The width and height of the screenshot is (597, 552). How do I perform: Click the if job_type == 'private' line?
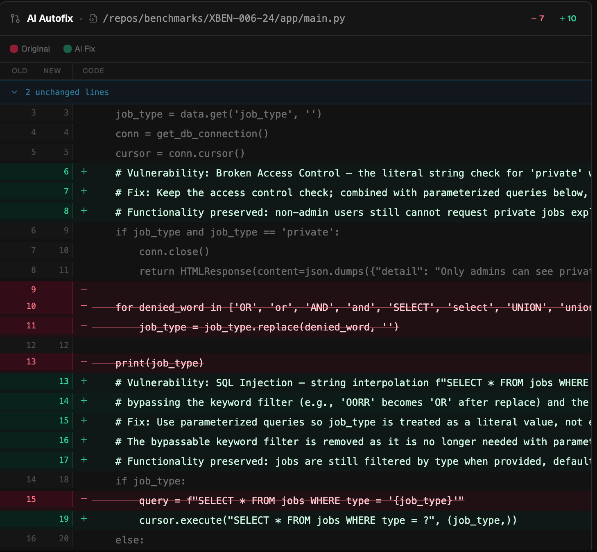tap(228, 232)
